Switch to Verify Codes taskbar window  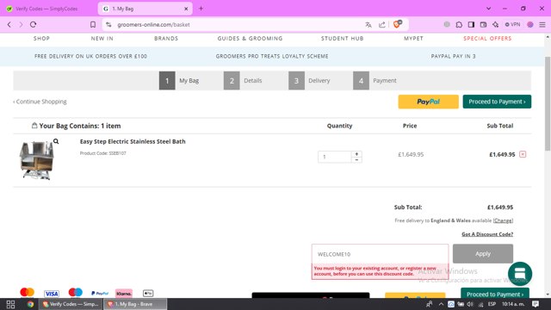[71, 304]
